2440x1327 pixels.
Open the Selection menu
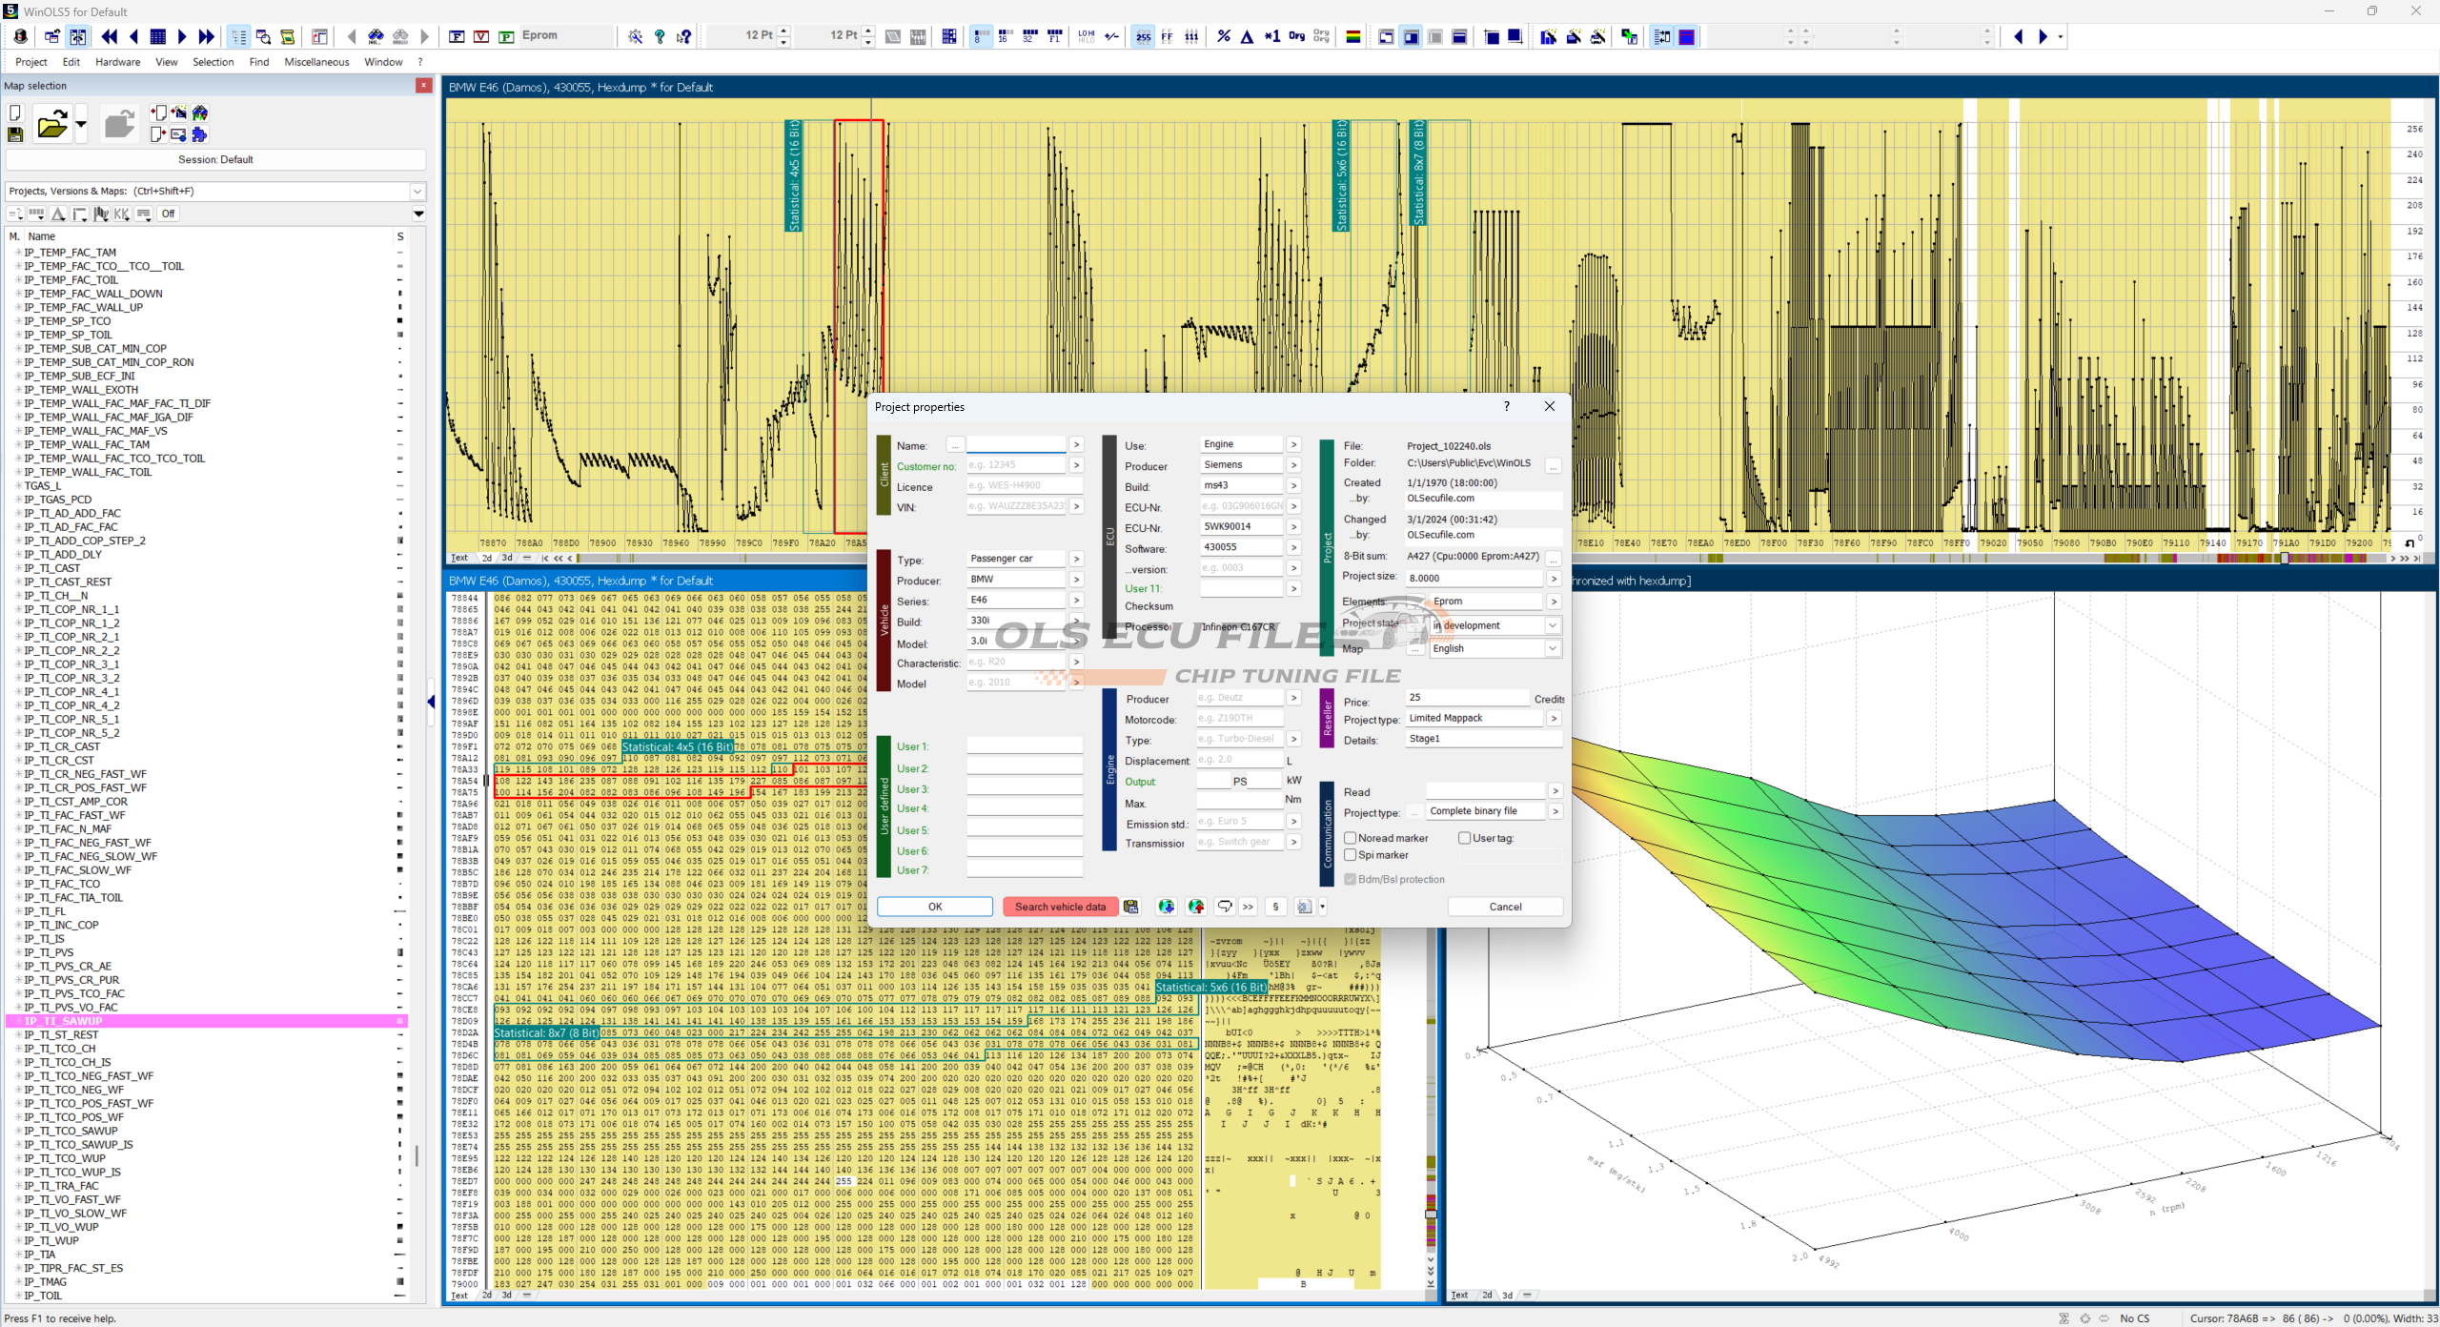[x=213, y=62]
